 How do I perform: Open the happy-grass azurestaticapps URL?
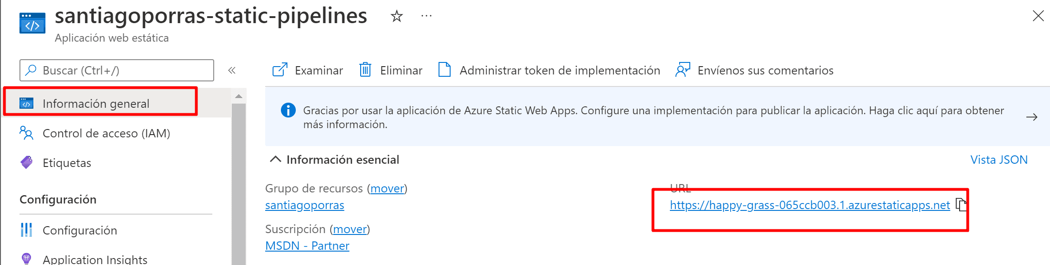(x=810, y=205)
